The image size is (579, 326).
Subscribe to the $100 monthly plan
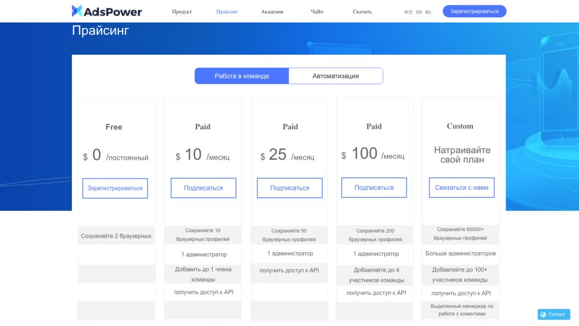pos(374,188)
